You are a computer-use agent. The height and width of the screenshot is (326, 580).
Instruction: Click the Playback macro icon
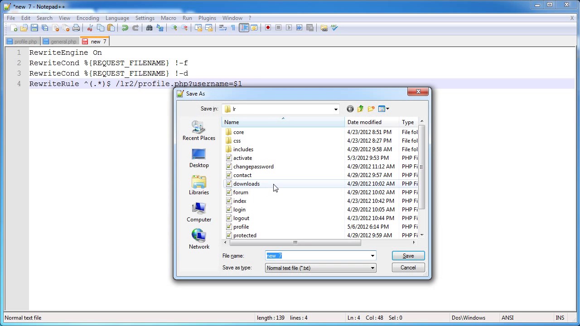(x=289, y=28)
